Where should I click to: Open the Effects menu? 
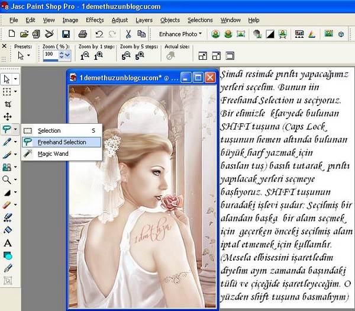pos(94,20)
